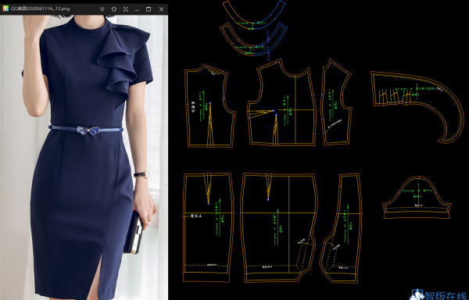469x300 pixels.
Task: Select the lower collar pattern piece
Action: tap(253, 39)
